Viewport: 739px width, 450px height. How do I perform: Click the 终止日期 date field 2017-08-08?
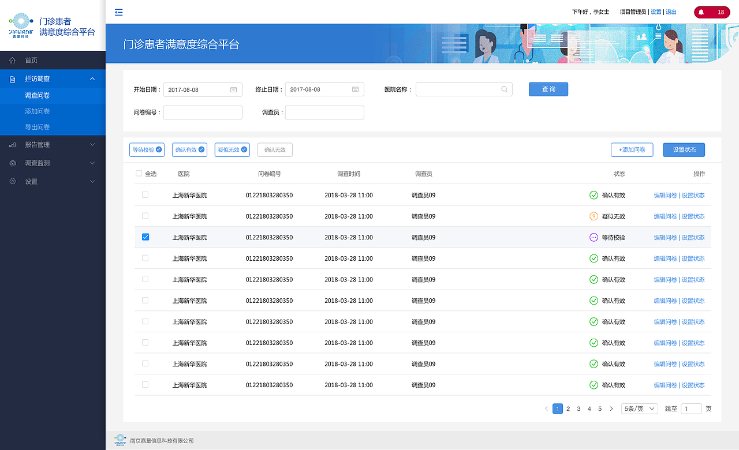click(324, 89)
